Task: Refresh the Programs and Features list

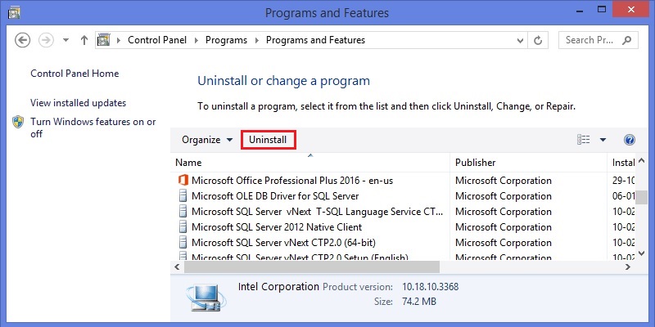Action: (x=538, y=40)
